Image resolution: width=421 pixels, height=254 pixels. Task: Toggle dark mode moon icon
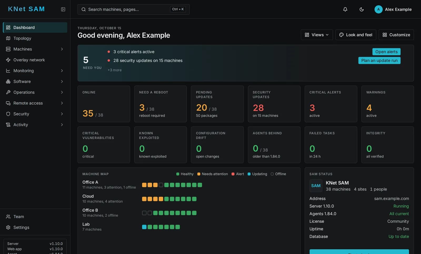pyautogui.click(x=362, y=9)
